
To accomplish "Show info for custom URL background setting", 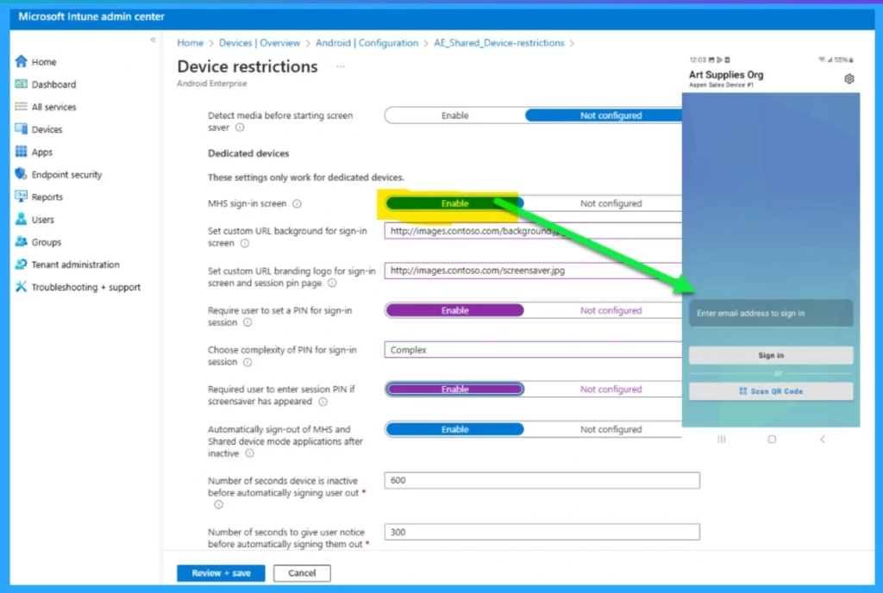I will point(245,244).
